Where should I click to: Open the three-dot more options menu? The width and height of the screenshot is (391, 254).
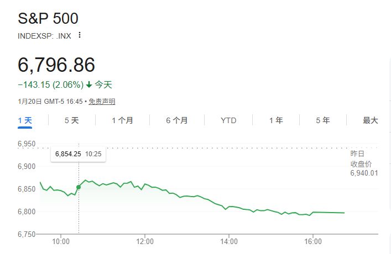tap(79, 35)
